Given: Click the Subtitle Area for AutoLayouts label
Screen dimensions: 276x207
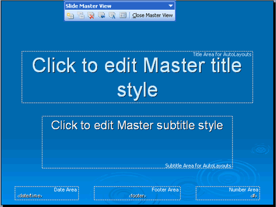Looking at the screenshot, I should coord(198,166).
